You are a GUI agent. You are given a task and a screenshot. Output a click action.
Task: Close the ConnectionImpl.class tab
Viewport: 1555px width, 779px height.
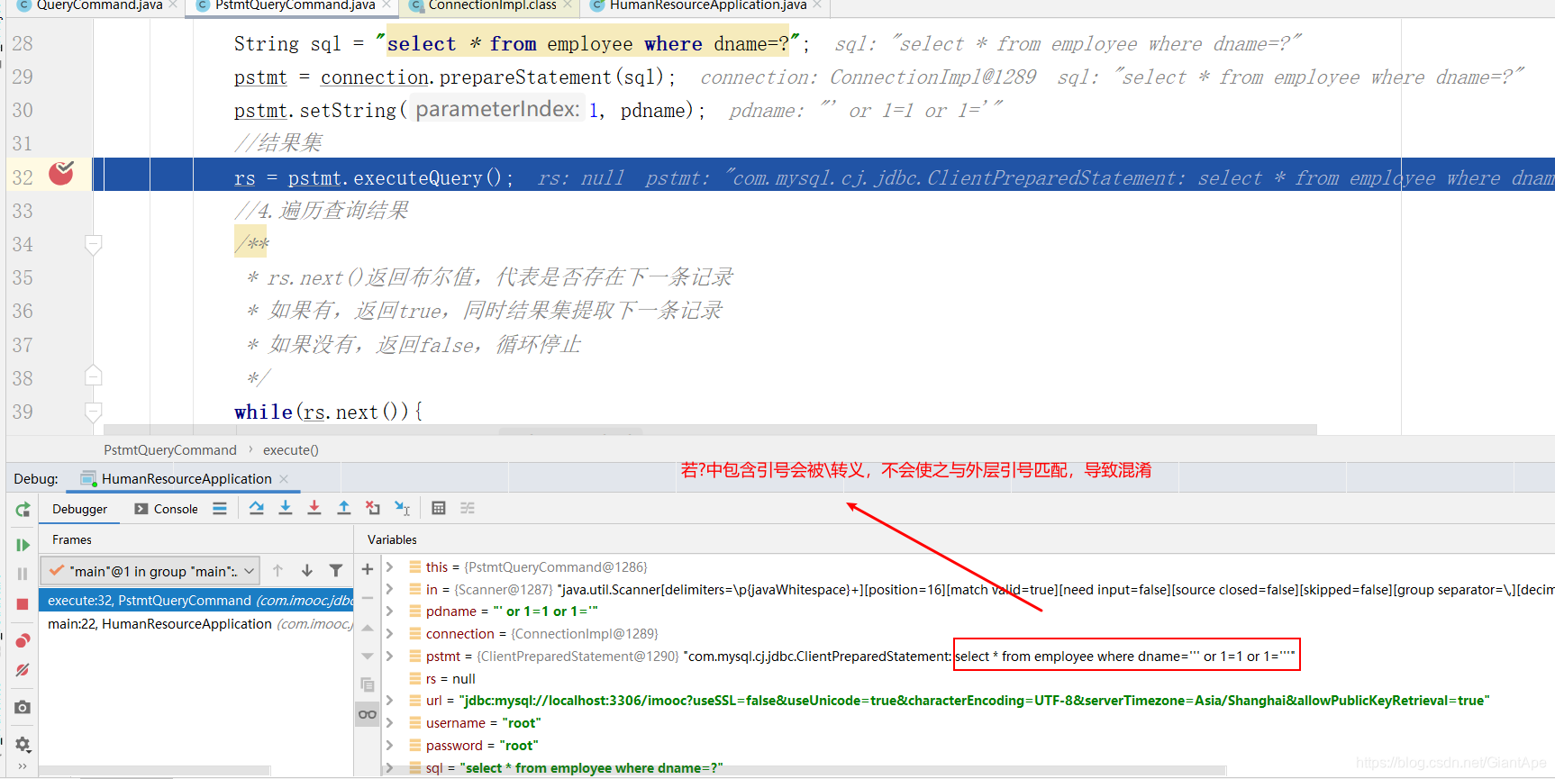[x=568, y=5]
